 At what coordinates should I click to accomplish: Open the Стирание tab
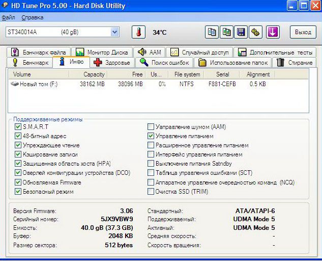tap(294, 62)
